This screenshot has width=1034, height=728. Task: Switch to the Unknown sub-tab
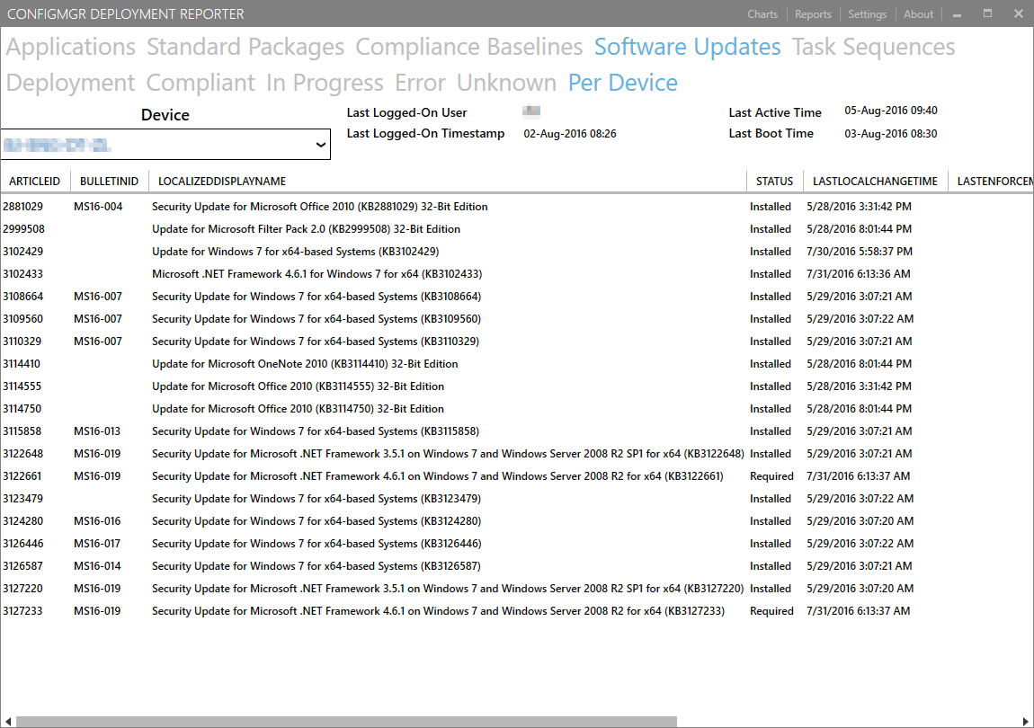[506, 83]
